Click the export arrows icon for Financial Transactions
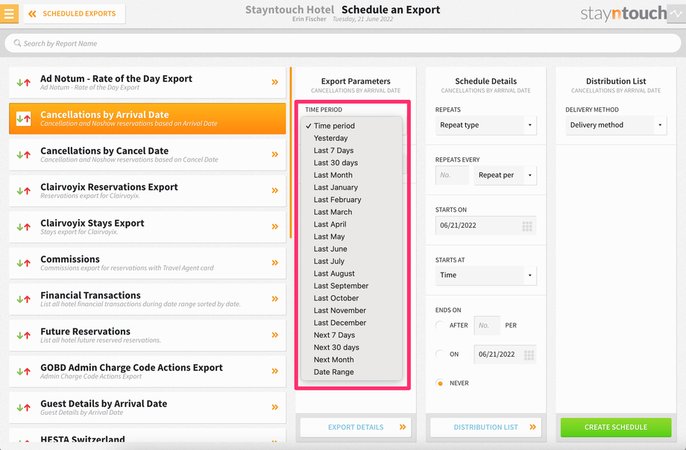The image size is (686, 450). pos(24,299)
